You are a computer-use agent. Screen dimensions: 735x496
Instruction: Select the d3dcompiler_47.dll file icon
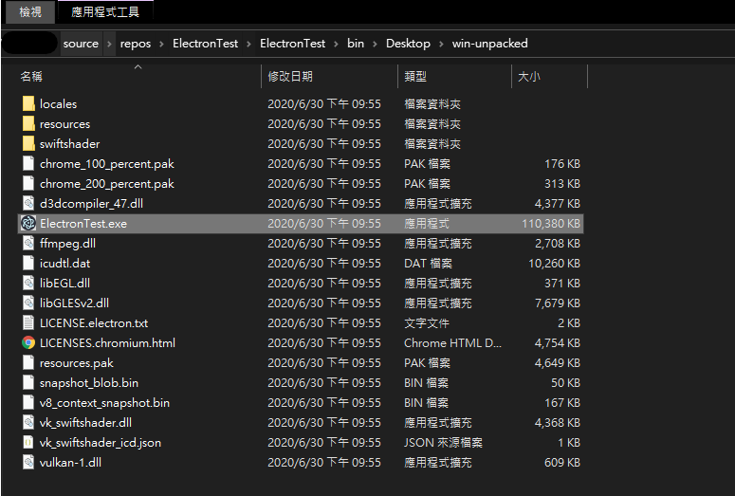[28, 204]
